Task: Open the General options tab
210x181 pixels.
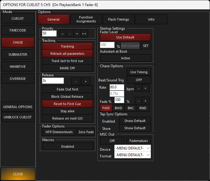Action: (53, 19)
